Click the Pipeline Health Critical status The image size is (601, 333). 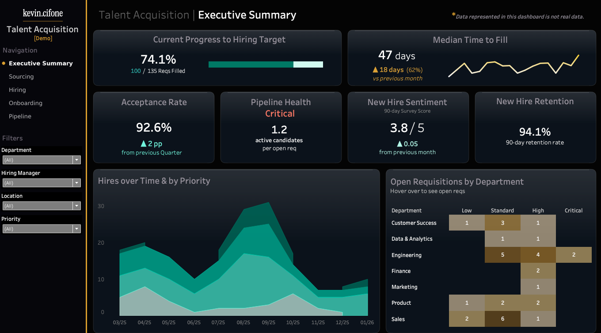point(280,114)
